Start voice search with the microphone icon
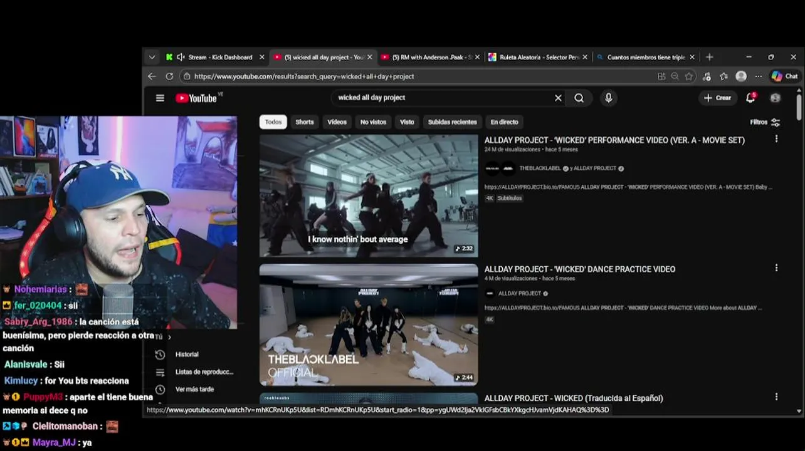This screenshot has height=451, width=805. coord(608,98)
